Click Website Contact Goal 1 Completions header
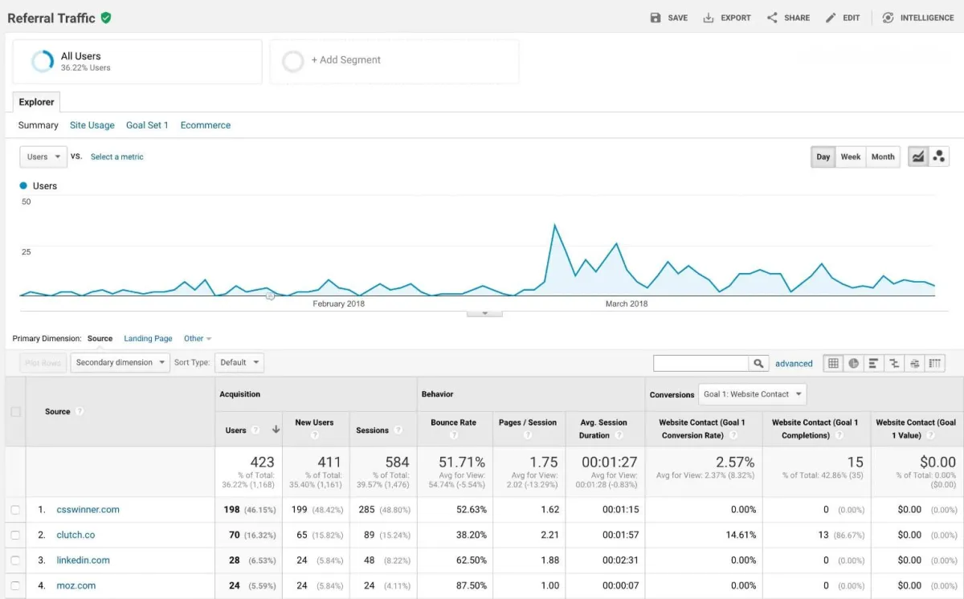The height and width of the screenshot is (599, 964). click(815, 429)
